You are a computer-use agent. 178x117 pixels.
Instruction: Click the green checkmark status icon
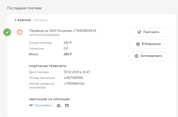coord(7,32)
